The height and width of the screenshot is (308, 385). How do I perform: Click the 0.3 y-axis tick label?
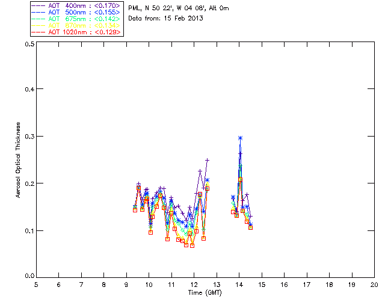(29, 137)
